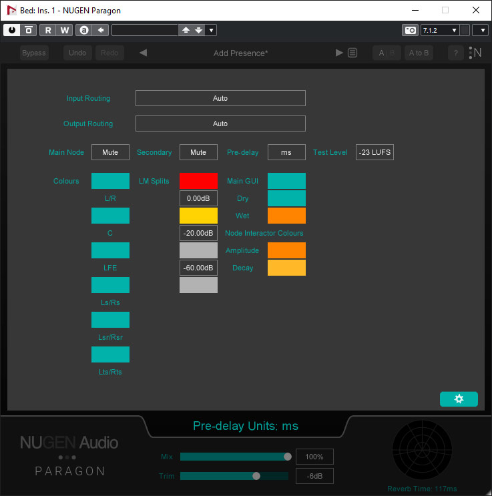Click the red LM Splits colour swatch

pos(198,181)
